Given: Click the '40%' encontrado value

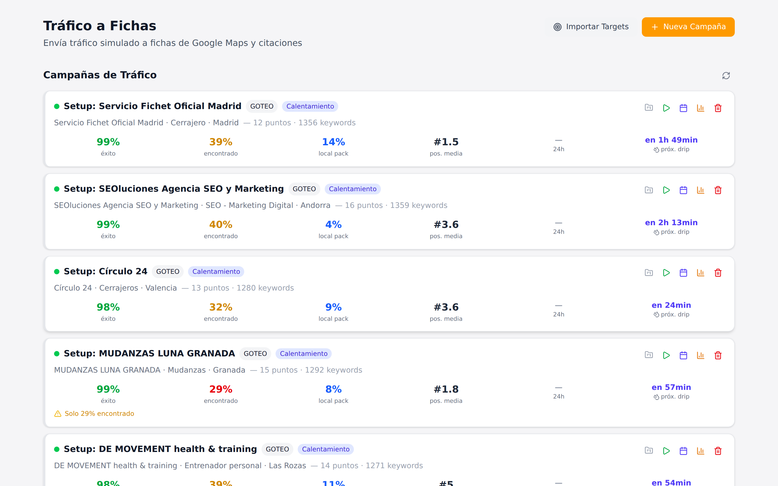Looking at the screenshot, I should [x=220, y=225].
